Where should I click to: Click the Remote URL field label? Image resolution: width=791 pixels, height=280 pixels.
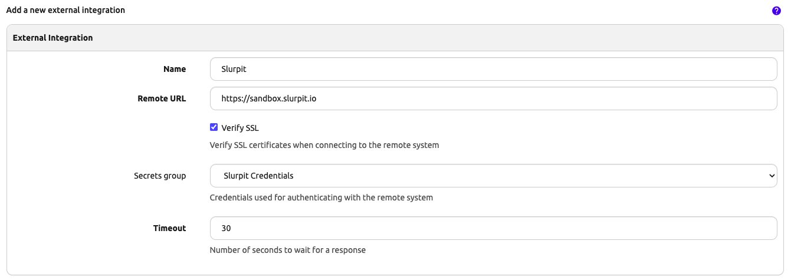(162, 98)
